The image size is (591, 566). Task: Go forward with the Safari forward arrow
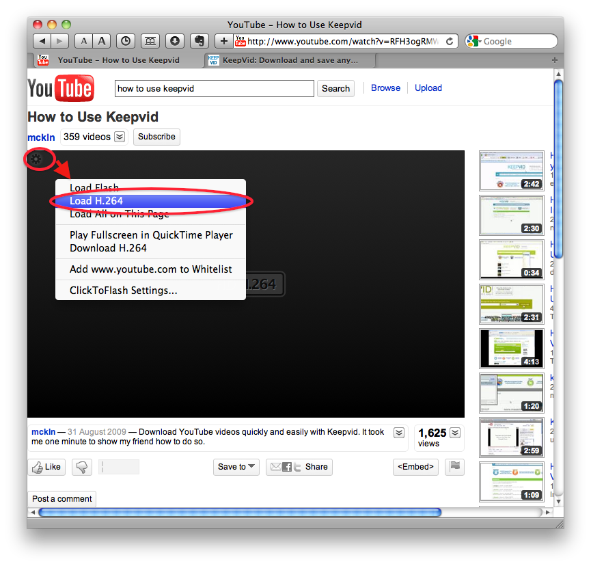(59, 41)
